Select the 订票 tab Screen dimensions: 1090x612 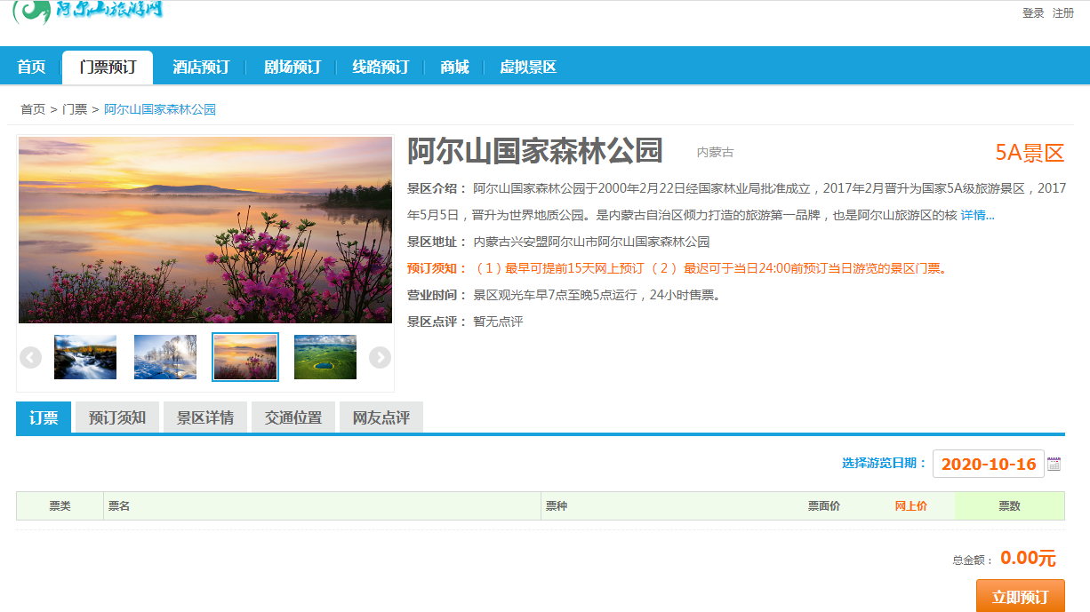coord(44,417)
